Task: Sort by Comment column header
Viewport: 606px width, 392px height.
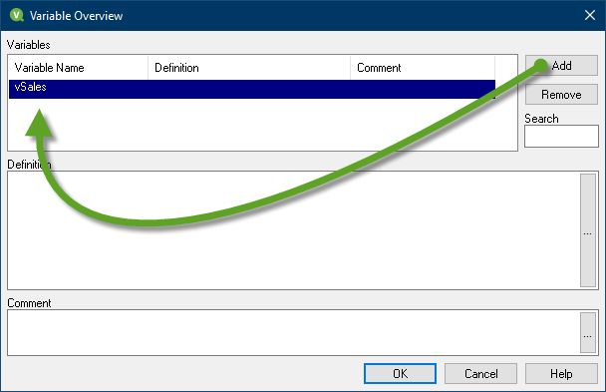Action: point(423,68)
